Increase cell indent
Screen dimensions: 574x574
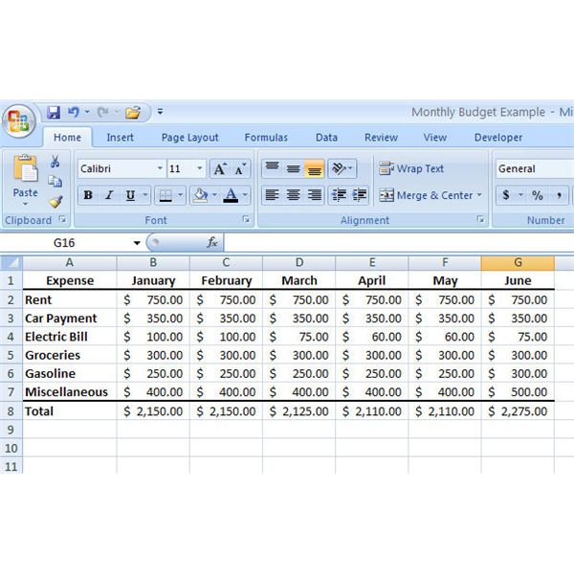click(359, 195)
